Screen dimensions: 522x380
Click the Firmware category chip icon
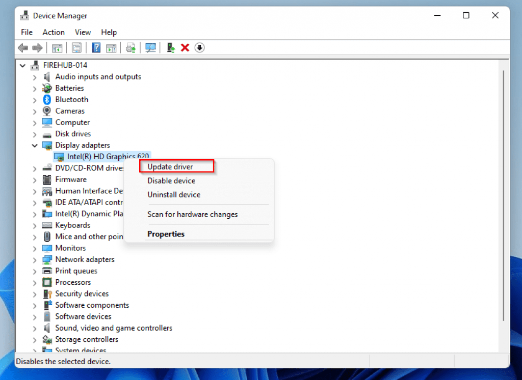pos(47,180)
